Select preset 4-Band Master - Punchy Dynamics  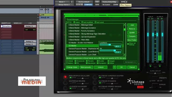click(x=81, y=31)
